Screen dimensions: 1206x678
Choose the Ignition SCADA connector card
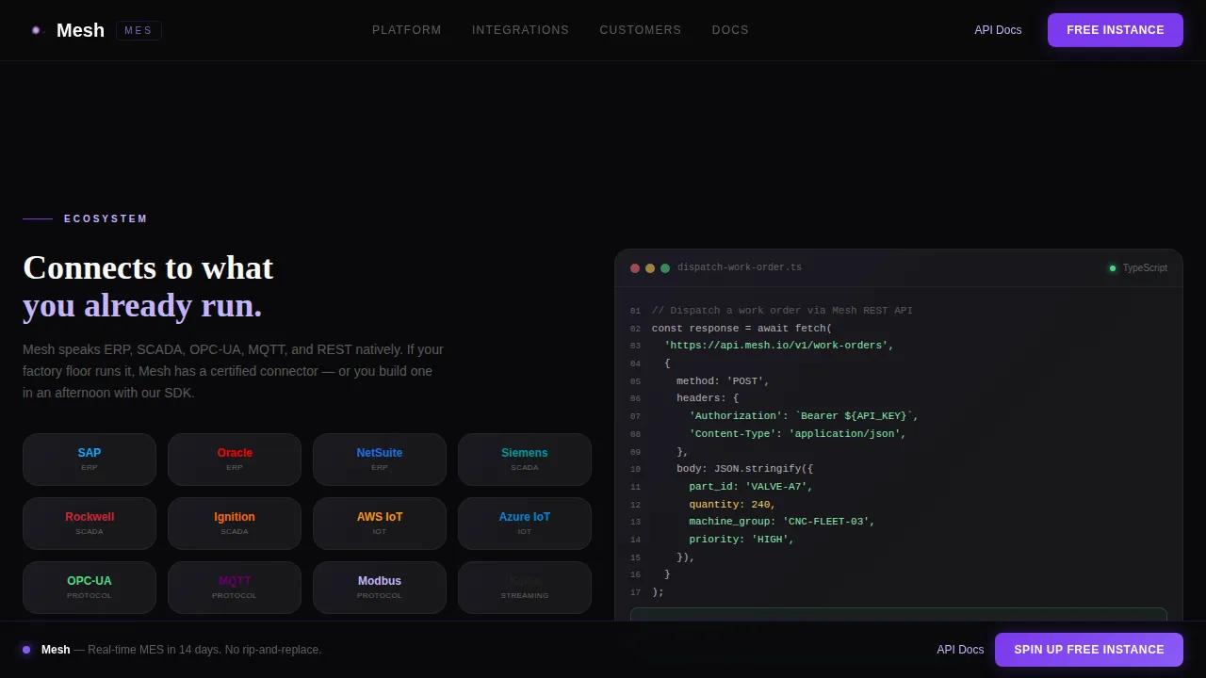[x=235, y=524]
